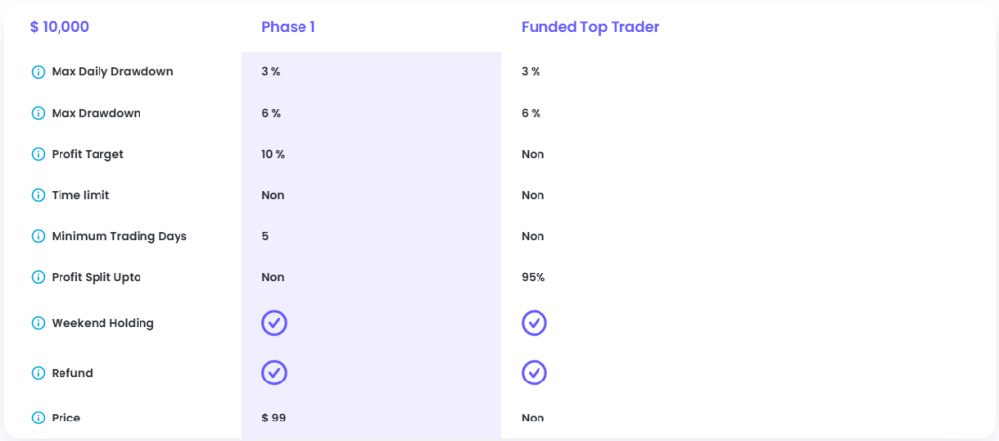Click the $ 10,000 account size heading

pos(60,27)
